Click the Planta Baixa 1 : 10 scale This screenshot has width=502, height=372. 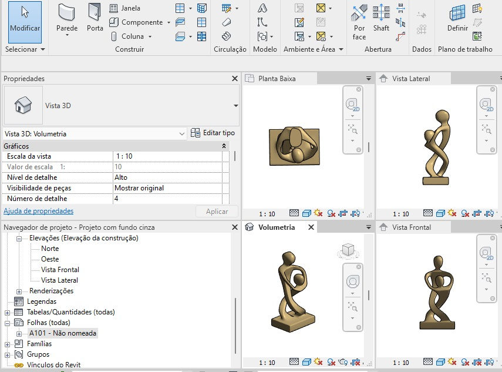pos(267,214)
